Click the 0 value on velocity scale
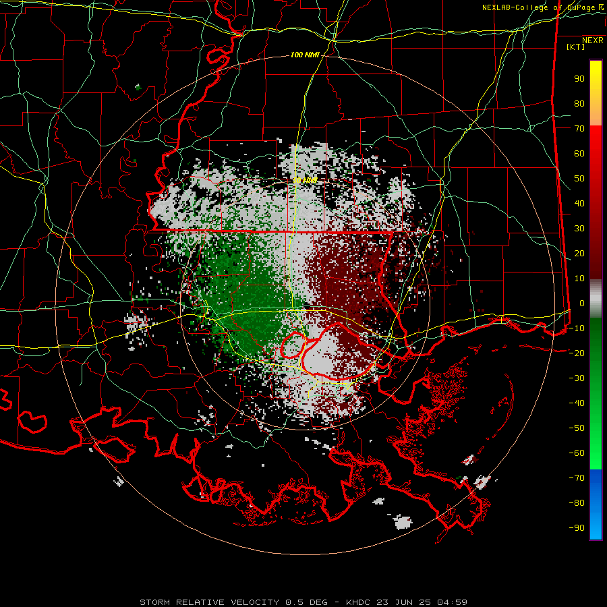607x607 pixels. [582, 303]
